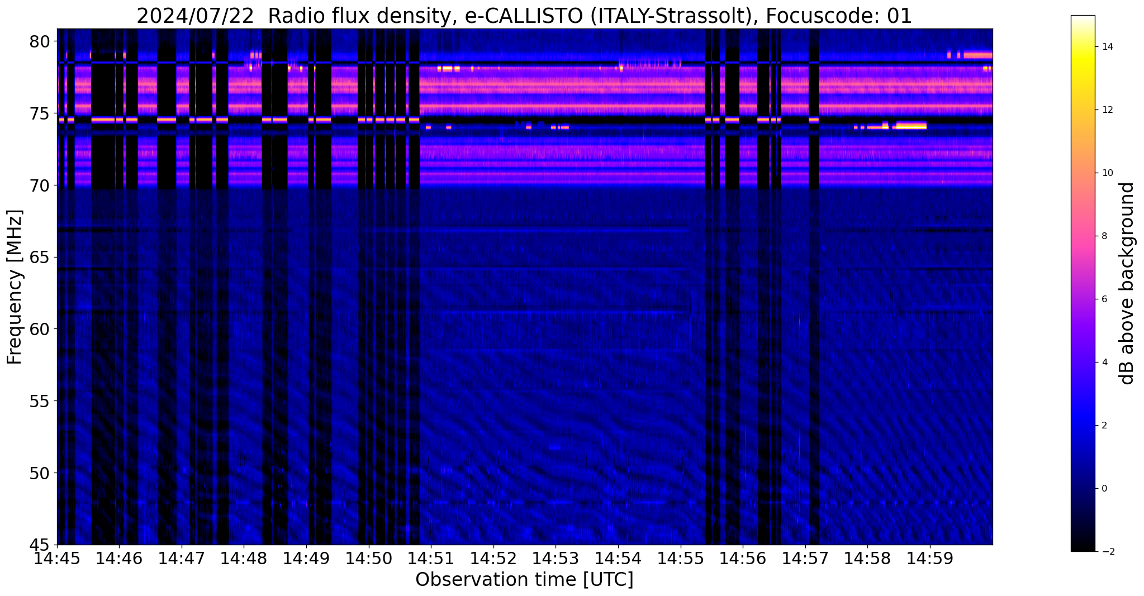The width and height of the screenshot is (1144, 596).
Task: Click the colorbar tick value 8
Action: [x=1103, y=236]
